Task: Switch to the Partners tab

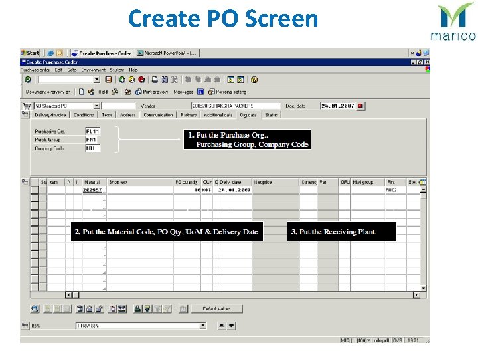Action: tap(189, 115)
